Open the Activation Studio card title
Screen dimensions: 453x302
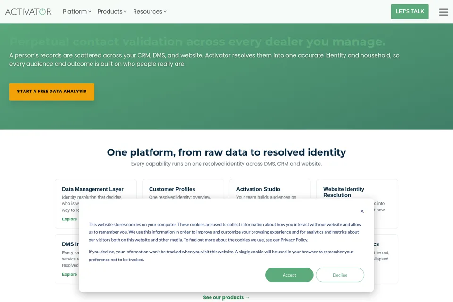(258, 189)
